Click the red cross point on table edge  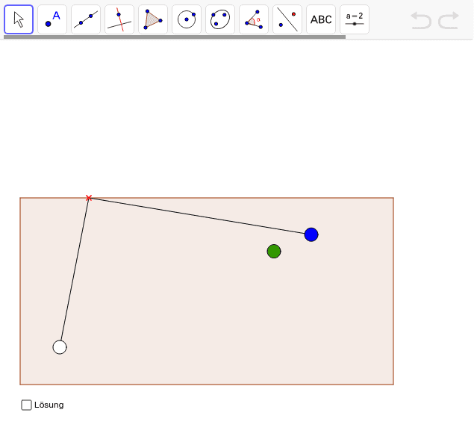click(89, 198)
